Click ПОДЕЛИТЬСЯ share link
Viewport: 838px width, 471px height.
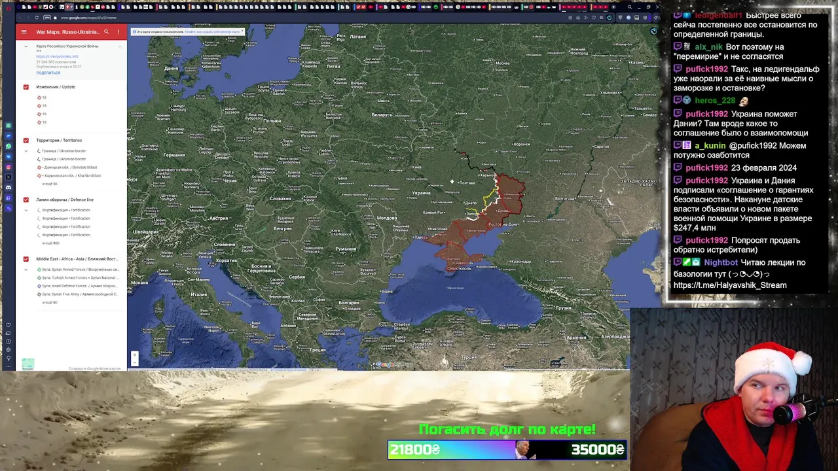[48, 73]
